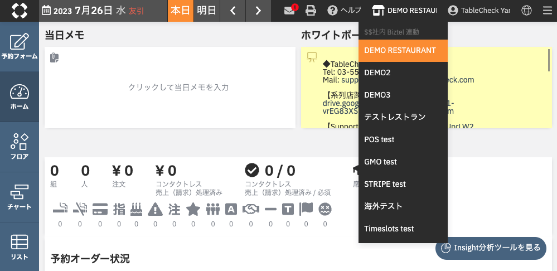Image resolution: width=557 pixels, height=271 pixels.
Task: Click the 0 人 guest count
Action: (x=85, y=175)
